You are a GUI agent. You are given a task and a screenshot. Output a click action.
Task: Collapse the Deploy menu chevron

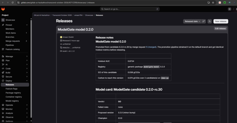click(x=27, y=81)
